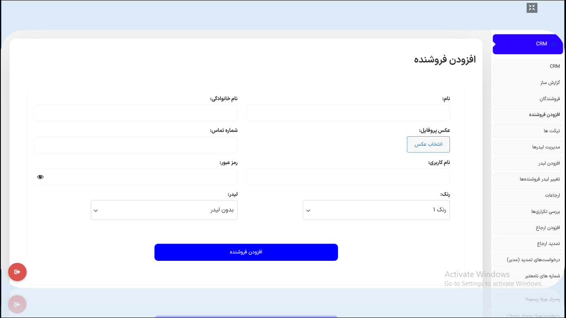This screenshot has height=318, width=566.
Task: Click into the نام text field
Action: (348, 113)
